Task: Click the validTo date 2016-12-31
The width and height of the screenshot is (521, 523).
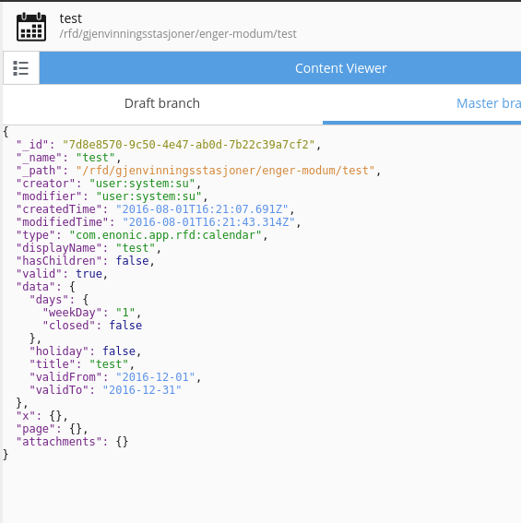Action: click(x=142, y=390)
